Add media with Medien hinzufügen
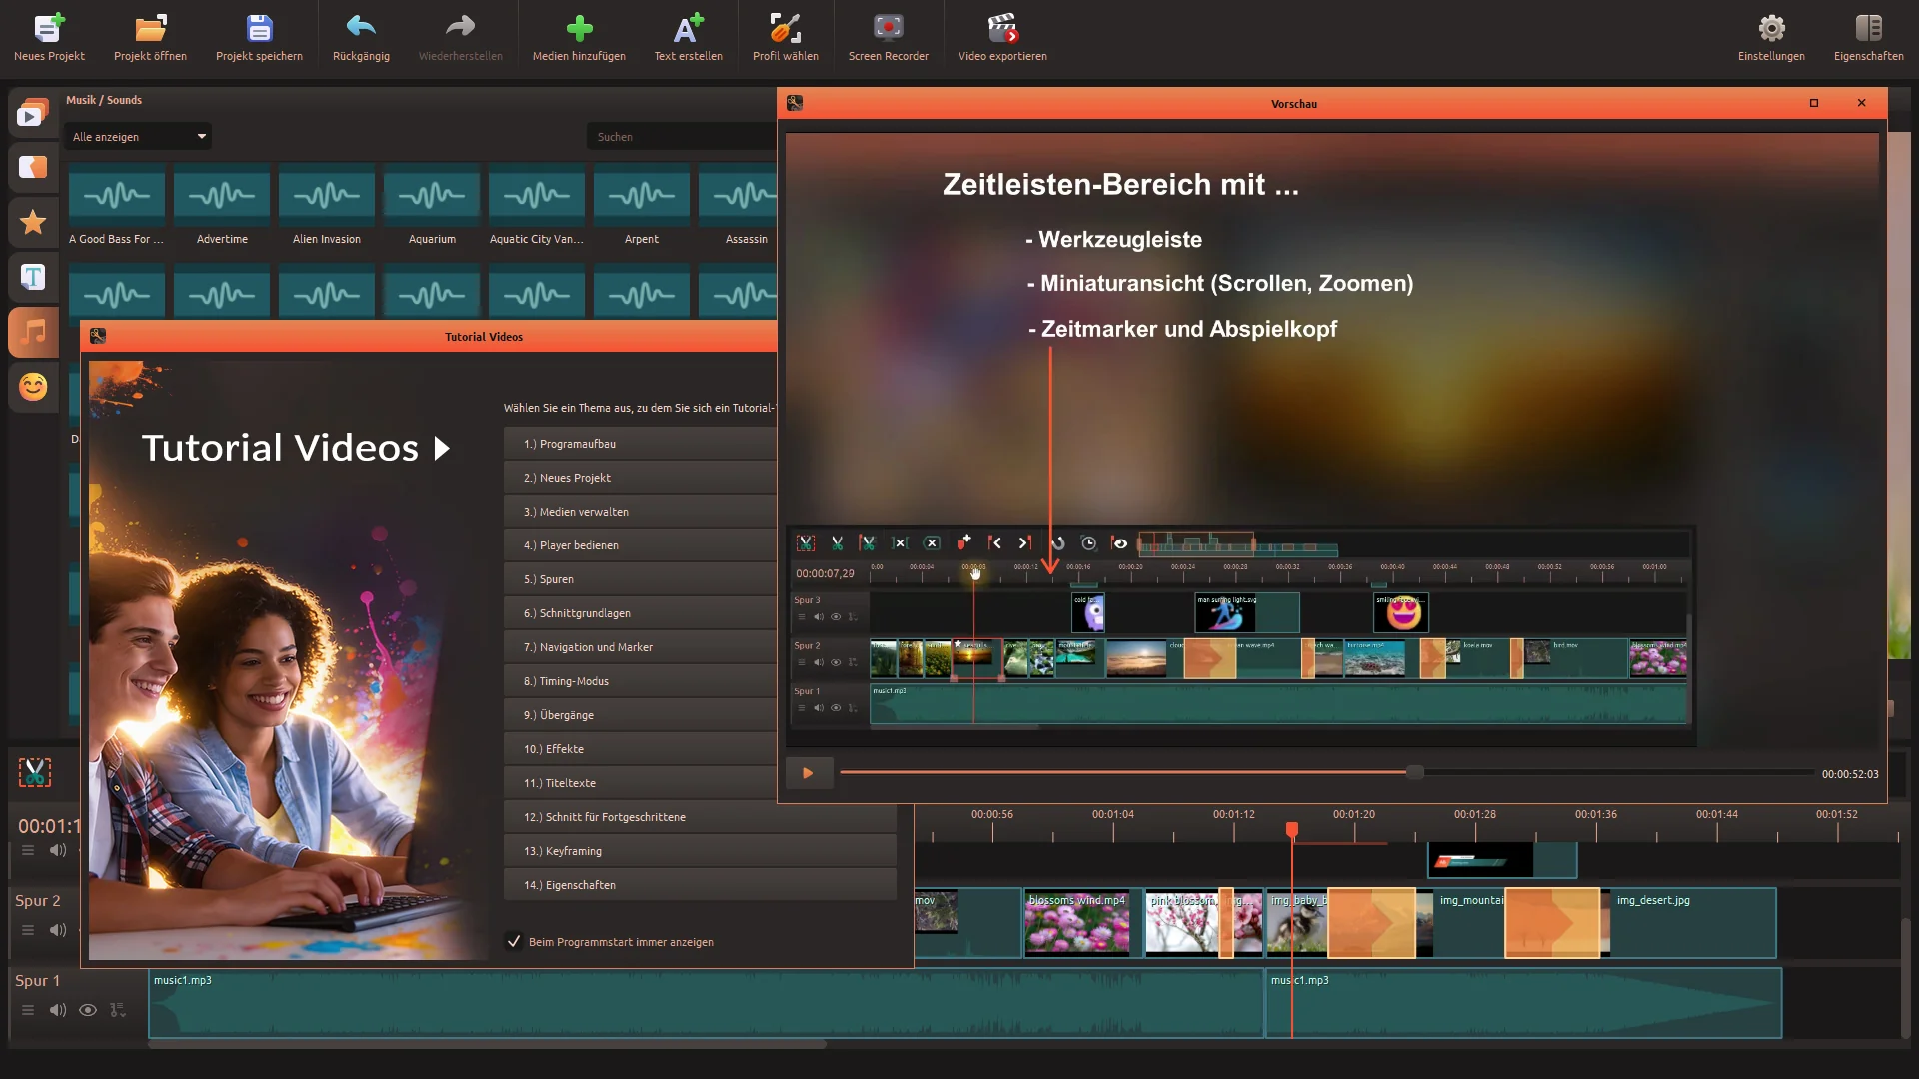Screen dimensions: 1919x1079 tap(579, 38)
